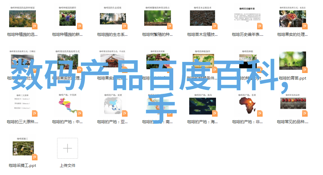Select the file name 咖啡的产地：海...

tap(203, 122)
